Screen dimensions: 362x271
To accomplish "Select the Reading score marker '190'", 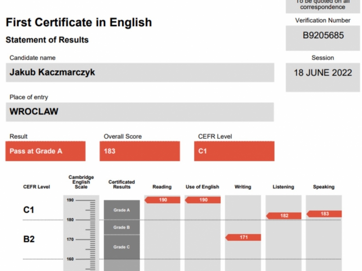I will tap(162, 200).
